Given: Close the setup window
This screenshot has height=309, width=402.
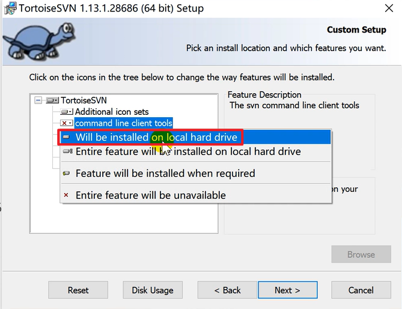Looking at the screenshot, I should [389, 8].
